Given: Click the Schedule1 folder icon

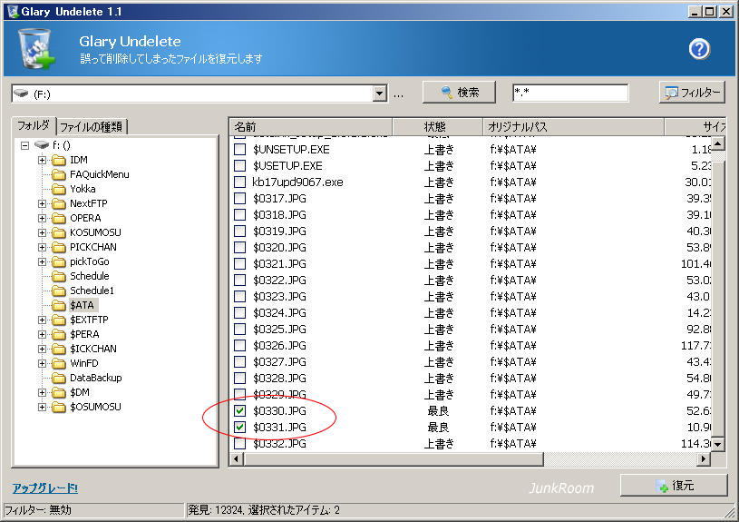Looking at the screenshot, I should pyautogui.click(x=59, y=291).
